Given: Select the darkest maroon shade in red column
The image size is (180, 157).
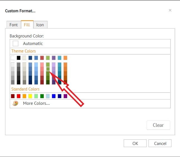Looking at the screenshot, I should pyautogui.click(x=42, y=82).
